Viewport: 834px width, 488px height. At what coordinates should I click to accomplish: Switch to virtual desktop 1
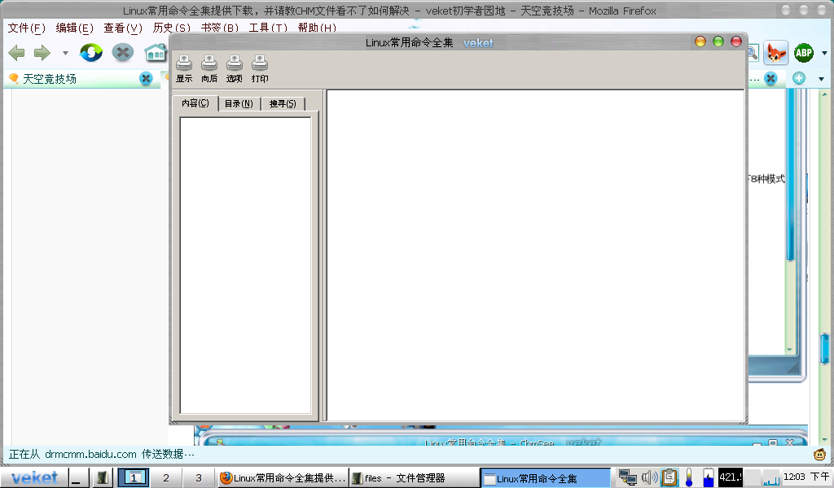(x=133, y=478)
